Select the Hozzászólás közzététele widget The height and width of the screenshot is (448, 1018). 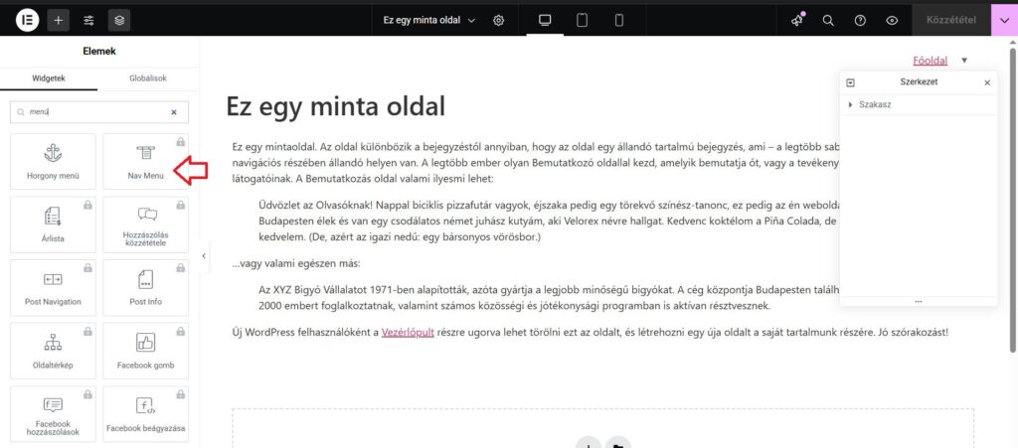(145, 224)
